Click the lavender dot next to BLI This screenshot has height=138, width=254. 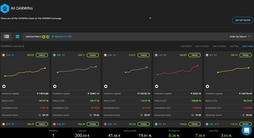point(207,55)
